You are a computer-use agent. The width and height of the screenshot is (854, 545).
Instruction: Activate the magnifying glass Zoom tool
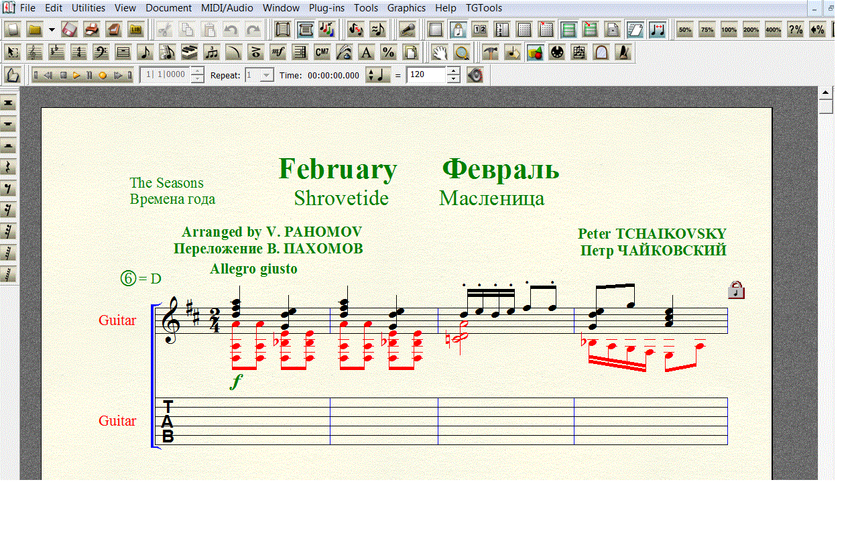tap(461, 52)
